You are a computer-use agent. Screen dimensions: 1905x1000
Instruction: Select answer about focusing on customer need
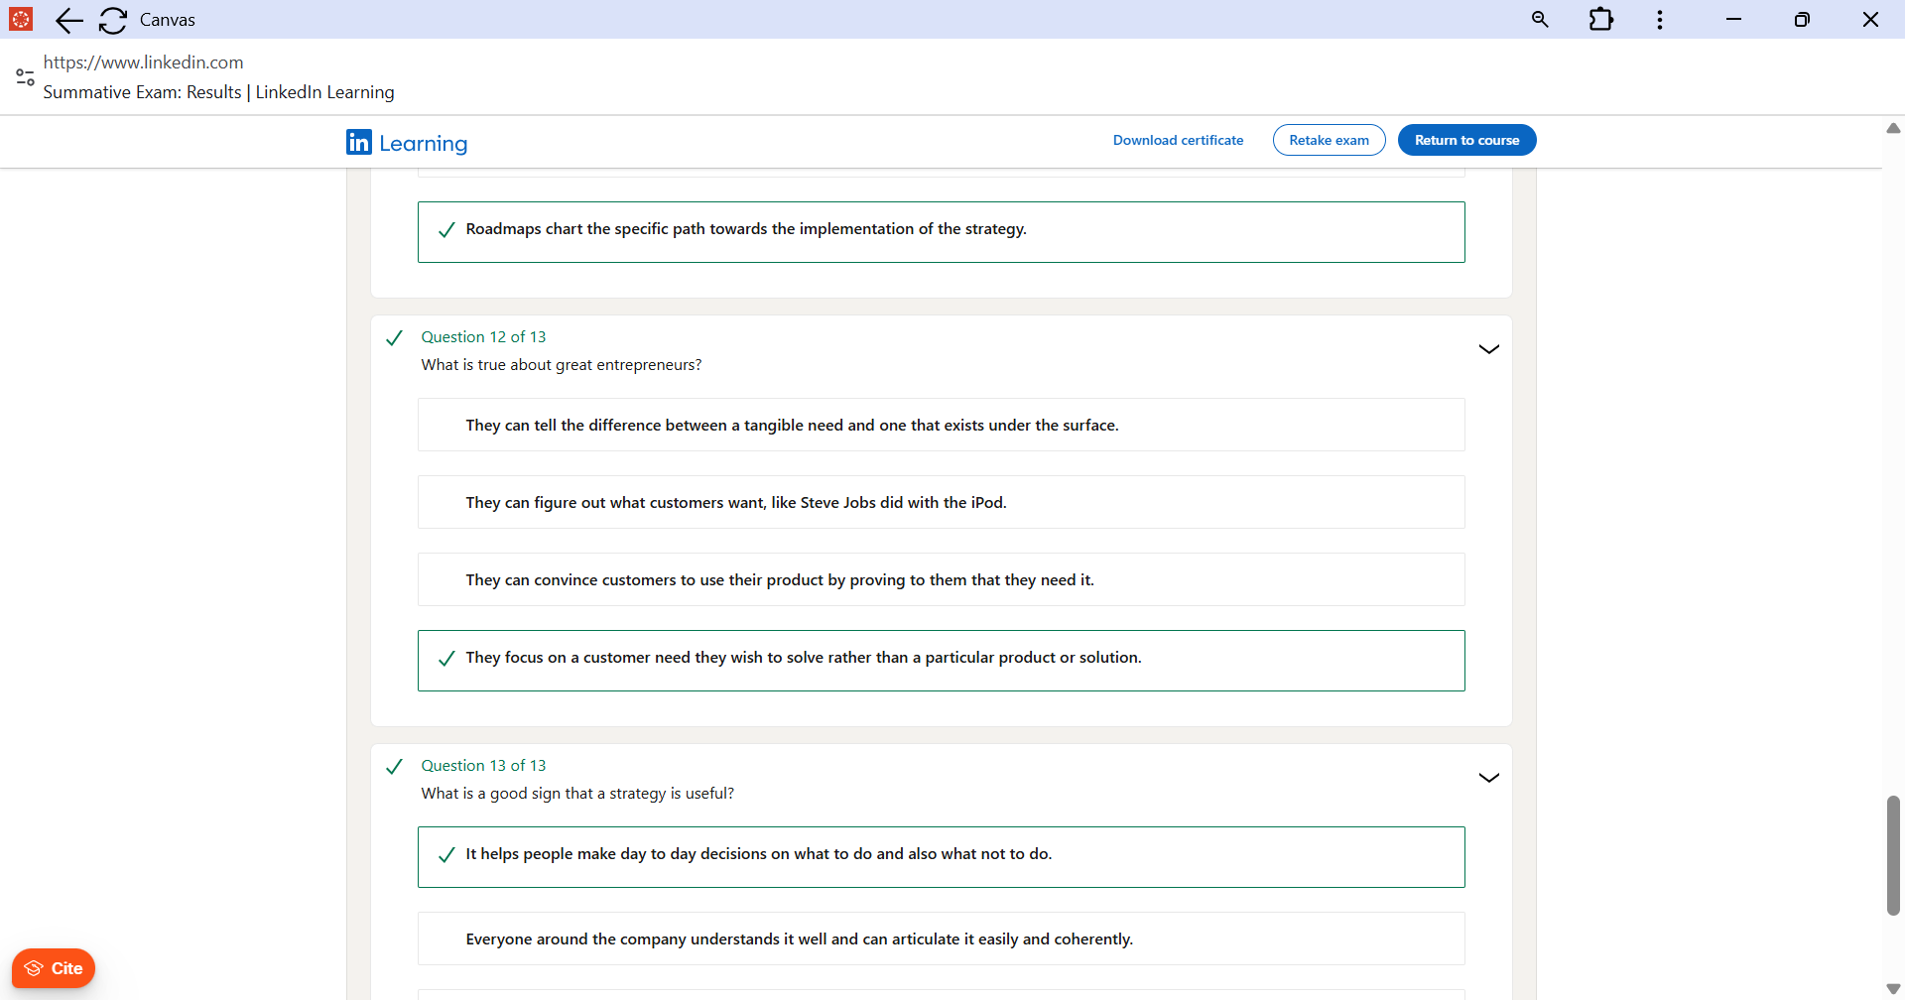941,661
